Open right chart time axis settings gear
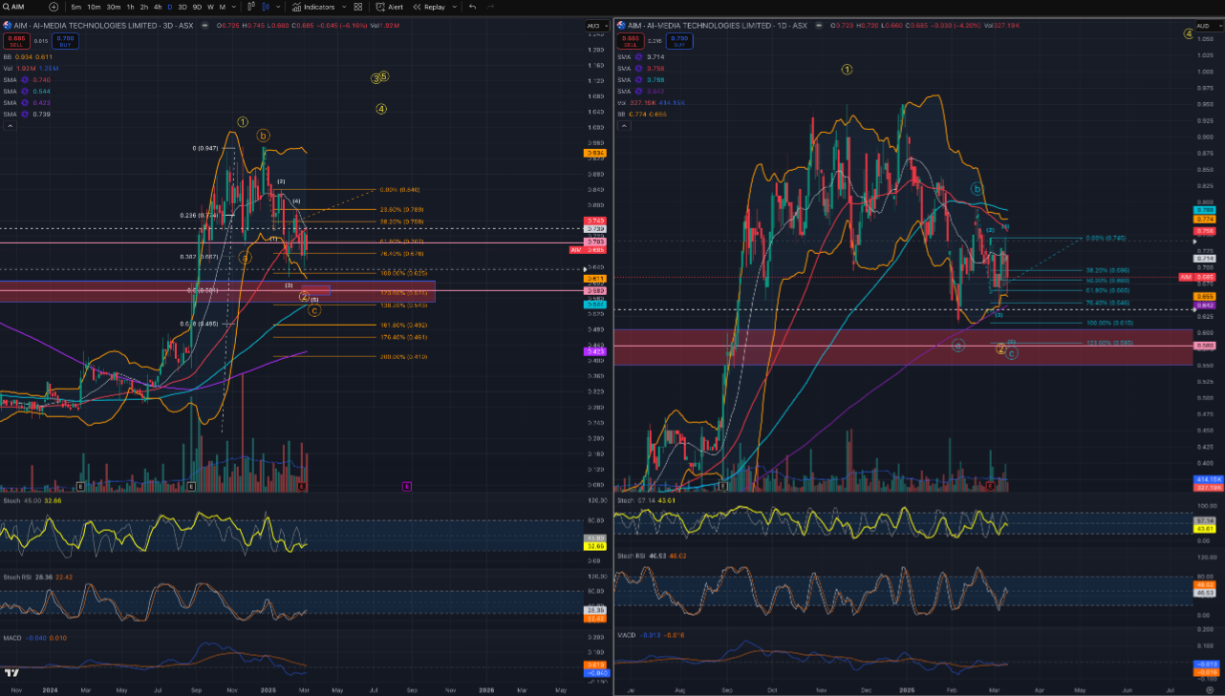The image size is (1225, 696). [x=1210, y=688]
